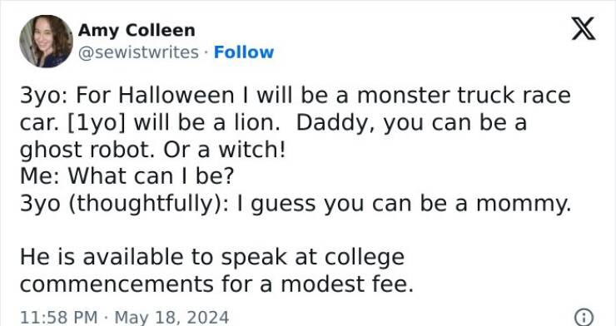Viewport: 616px width, 326px height.
Task: Open the 11:58 PM timestamp
Action: point(58,318)
